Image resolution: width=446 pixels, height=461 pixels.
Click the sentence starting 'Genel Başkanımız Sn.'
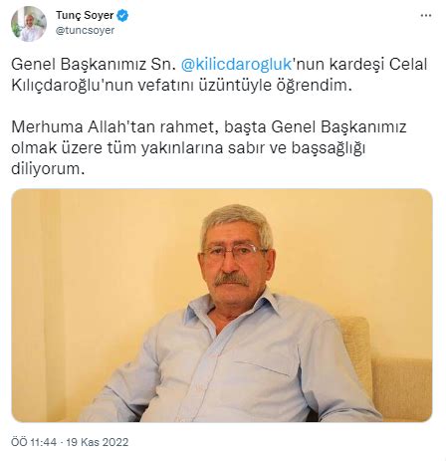pos(219,75)
